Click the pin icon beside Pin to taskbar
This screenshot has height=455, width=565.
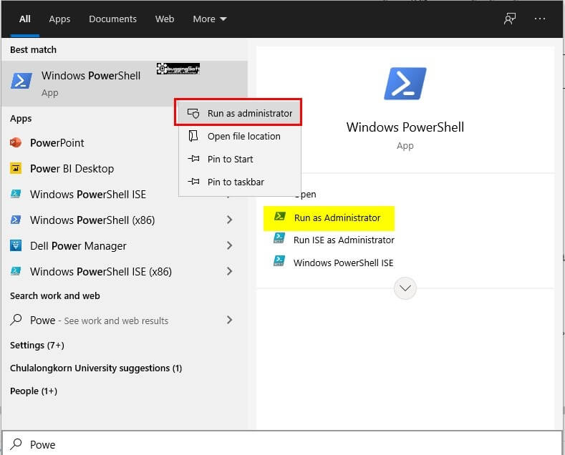[x=193, y=182]
